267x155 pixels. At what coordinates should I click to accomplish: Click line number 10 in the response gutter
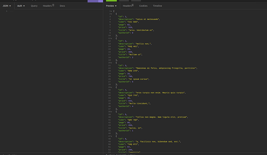click(x=109, y=36)
